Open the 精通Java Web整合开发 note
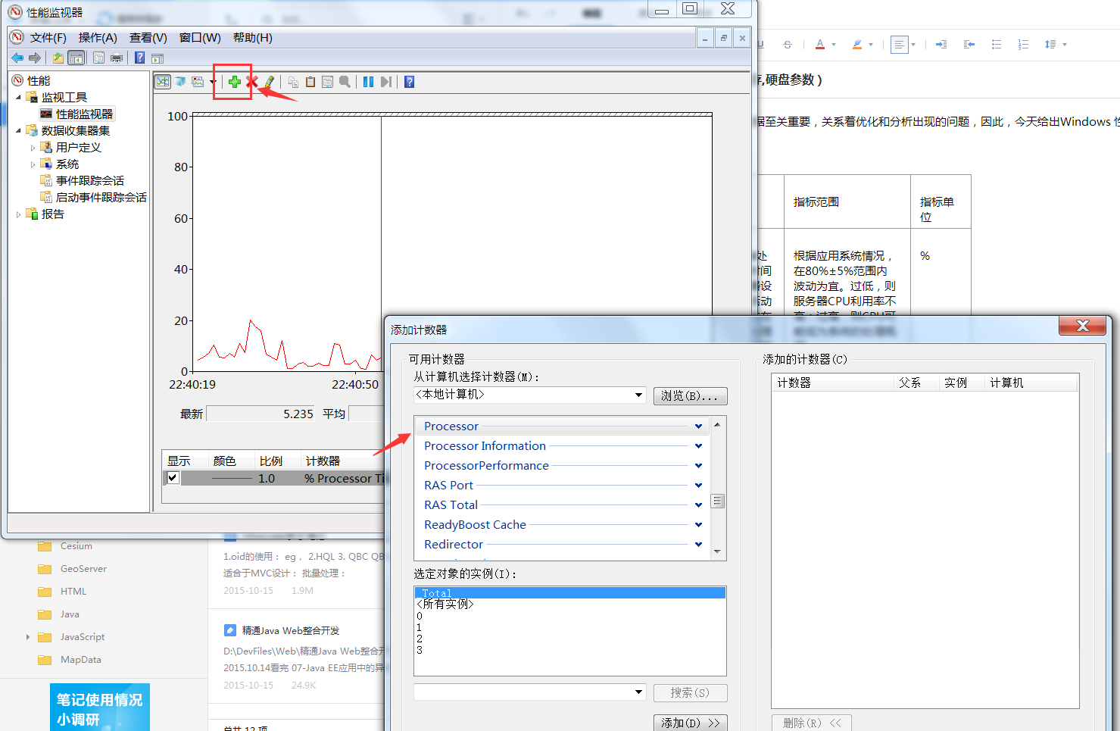Screen dimensions: 1120x731 click(x=291, y=630)
